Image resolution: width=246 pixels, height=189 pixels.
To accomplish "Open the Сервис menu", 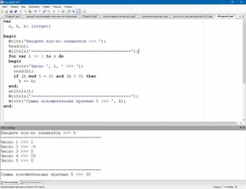I will point(46,7).
